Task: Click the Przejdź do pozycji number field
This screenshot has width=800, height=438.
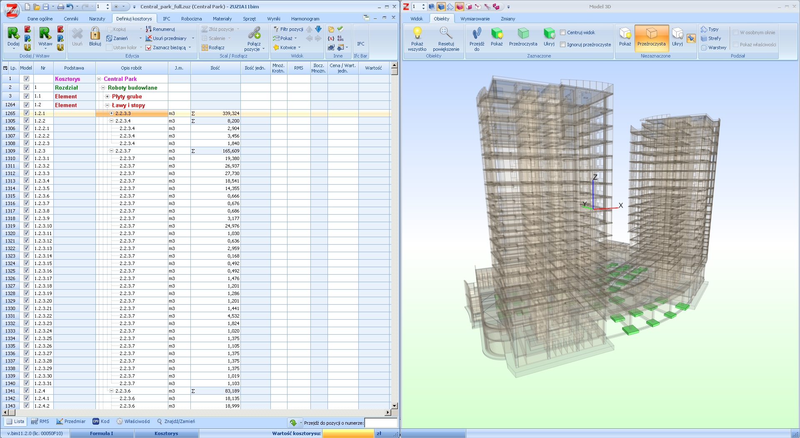Action: [380, 423]
